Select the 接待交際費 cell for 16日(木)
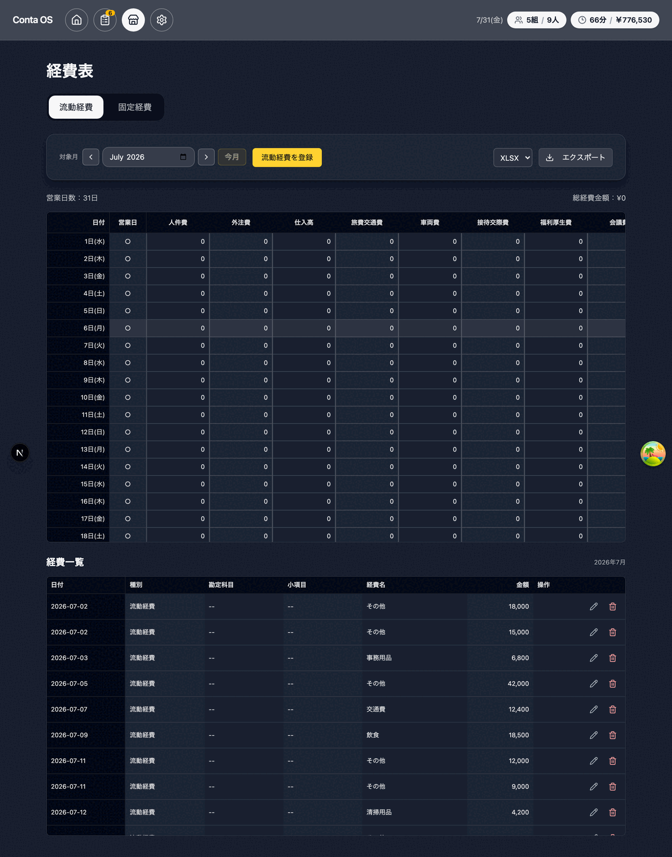 point(493,501)
